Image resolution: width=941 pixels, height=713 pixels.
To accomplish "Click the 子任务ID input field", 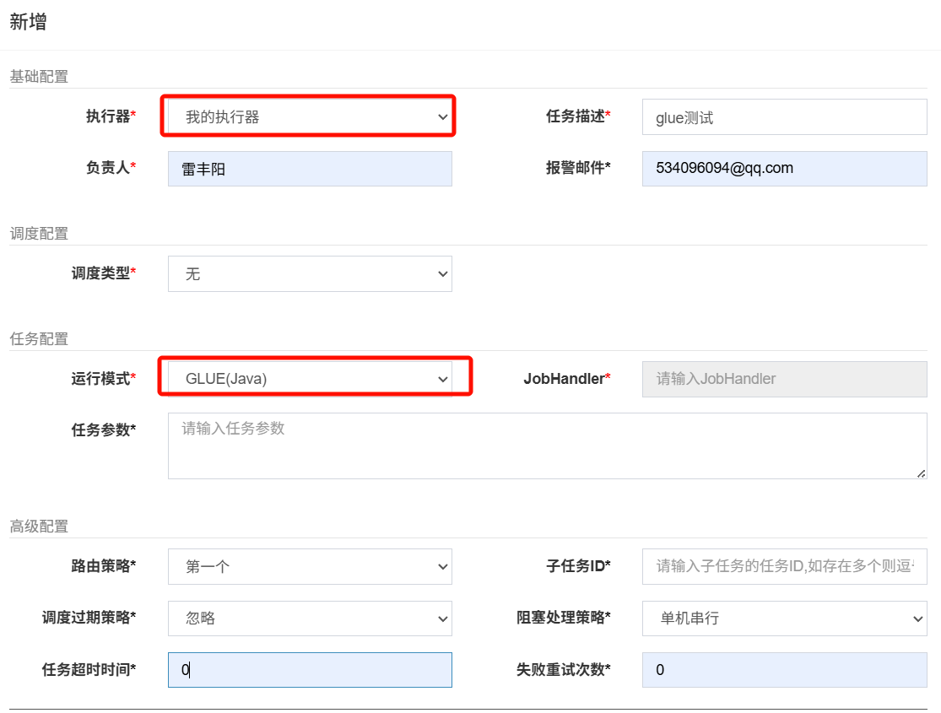I will [784, 567].
